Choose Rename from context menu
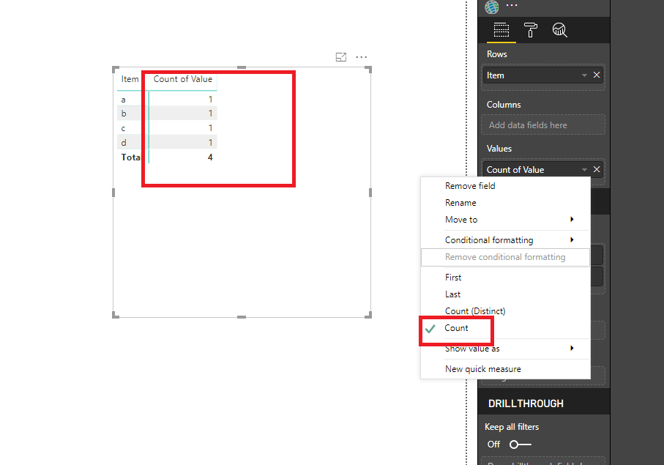The height and width of the screenshot is (465, 664). point(506,203)
